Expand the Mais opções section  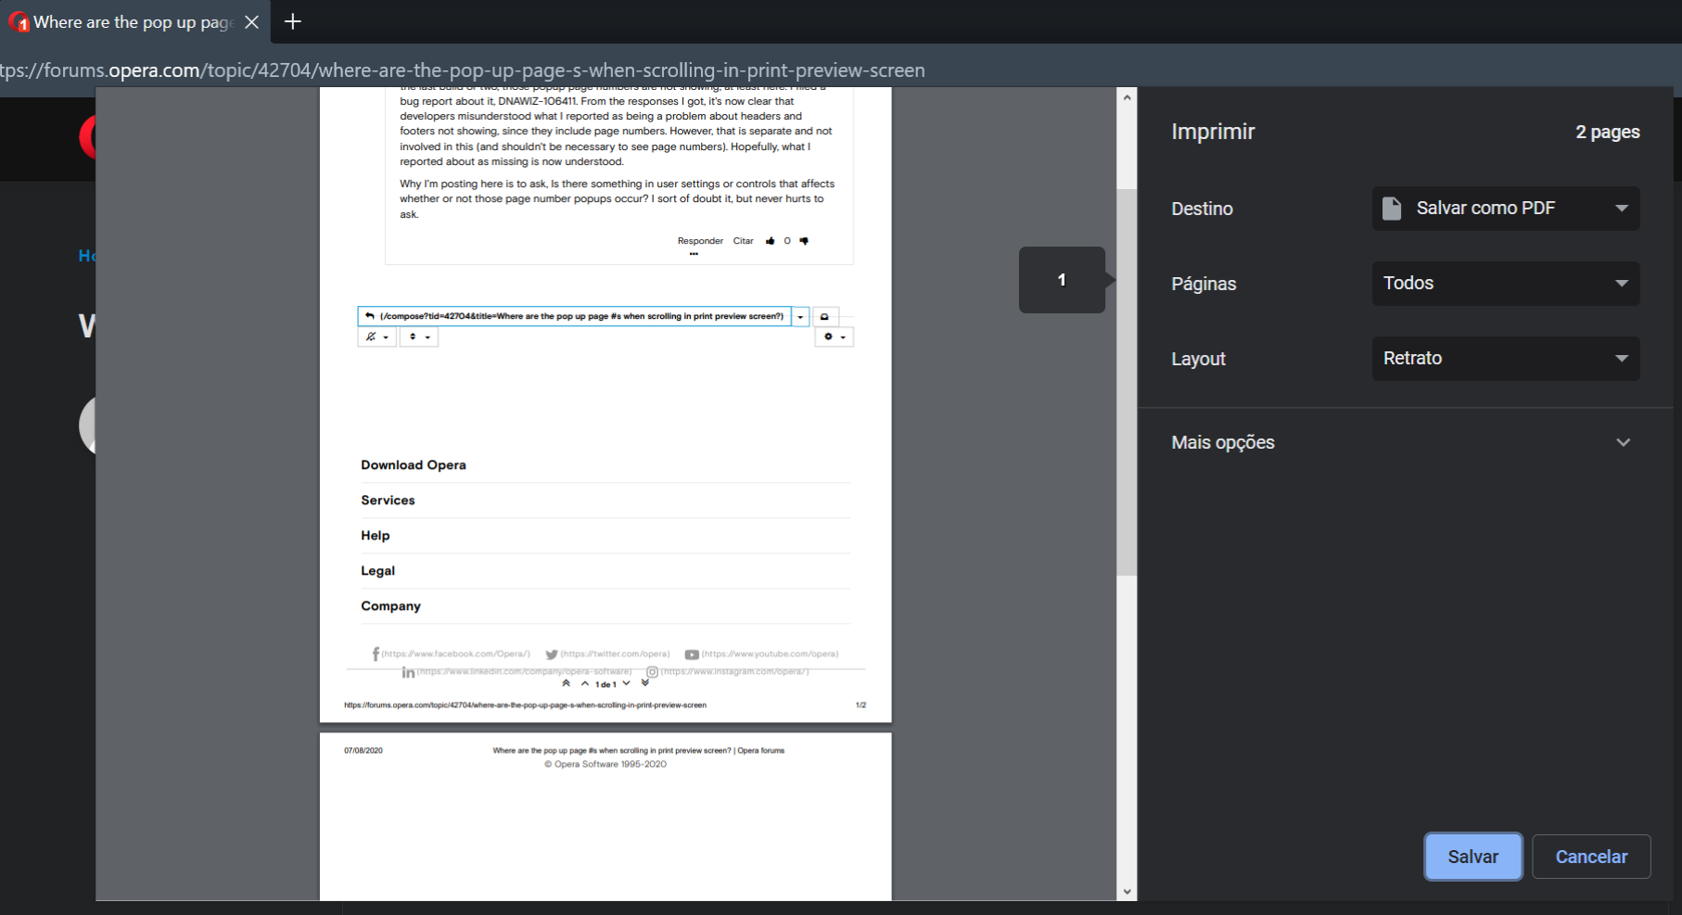click(1401, 442)
